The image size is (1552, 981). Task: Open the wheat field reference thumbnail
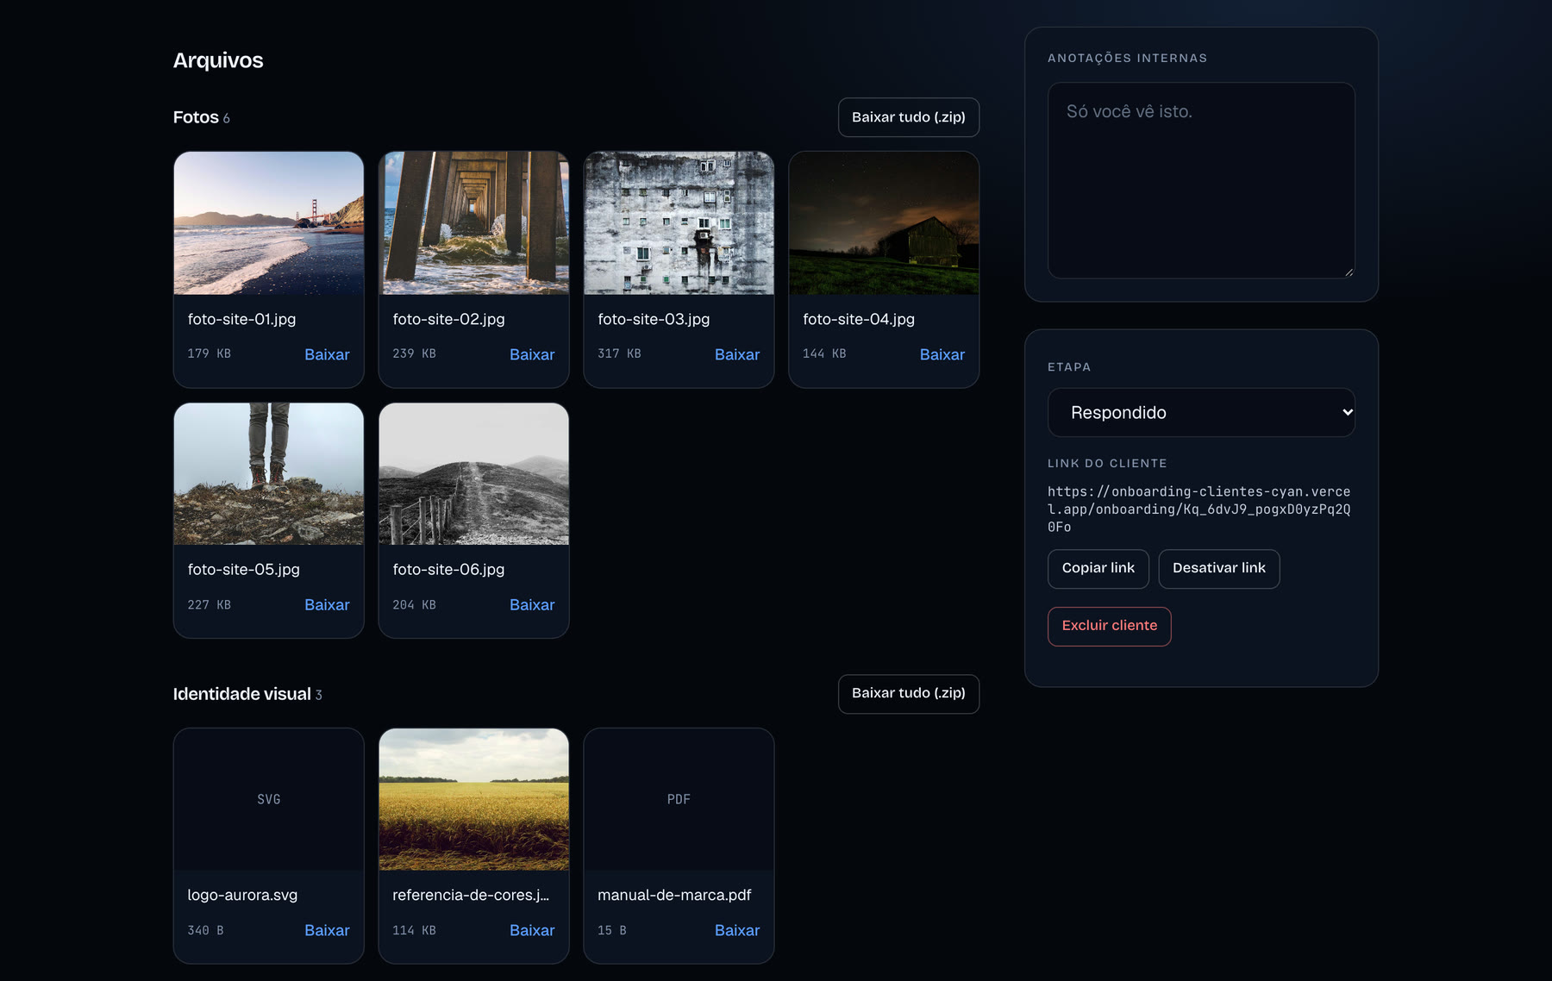(x=474, y=799)
